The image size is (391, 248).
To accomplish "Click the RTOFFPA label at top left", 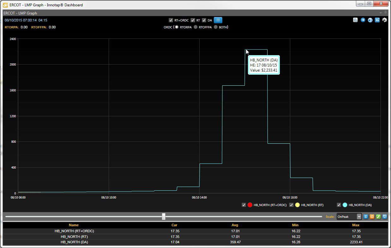I will tap(39, 27).
